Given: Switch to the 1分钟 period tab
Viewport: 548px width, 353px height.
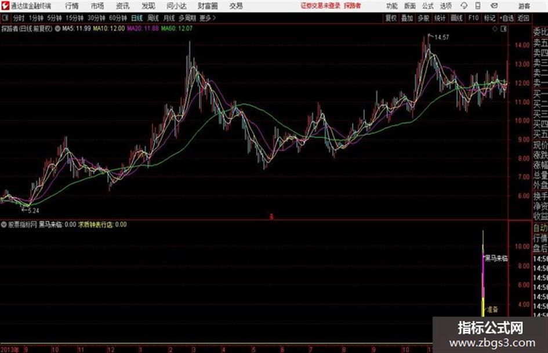Looking at the screenshot, I should coord(36,18).
